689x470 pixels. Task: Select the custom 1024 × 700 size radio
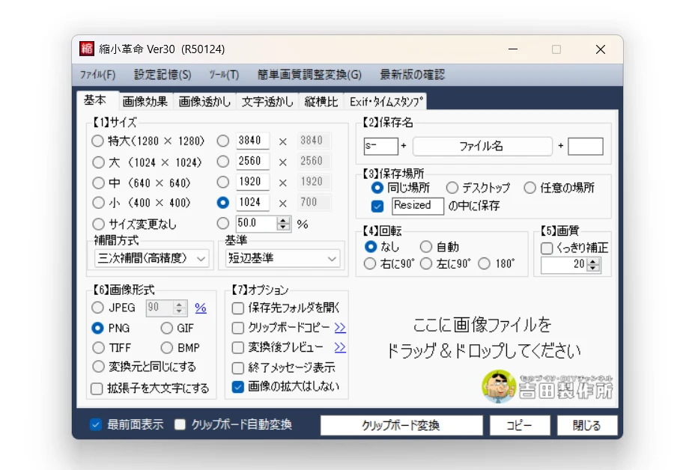point(222,203)
